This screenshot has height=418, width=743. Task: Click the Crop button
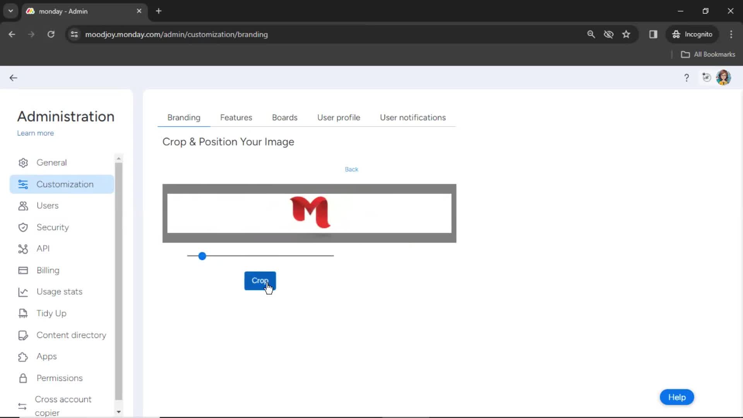point(260,280)
